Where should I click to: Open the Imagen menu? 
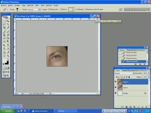(x=17, y=5)
